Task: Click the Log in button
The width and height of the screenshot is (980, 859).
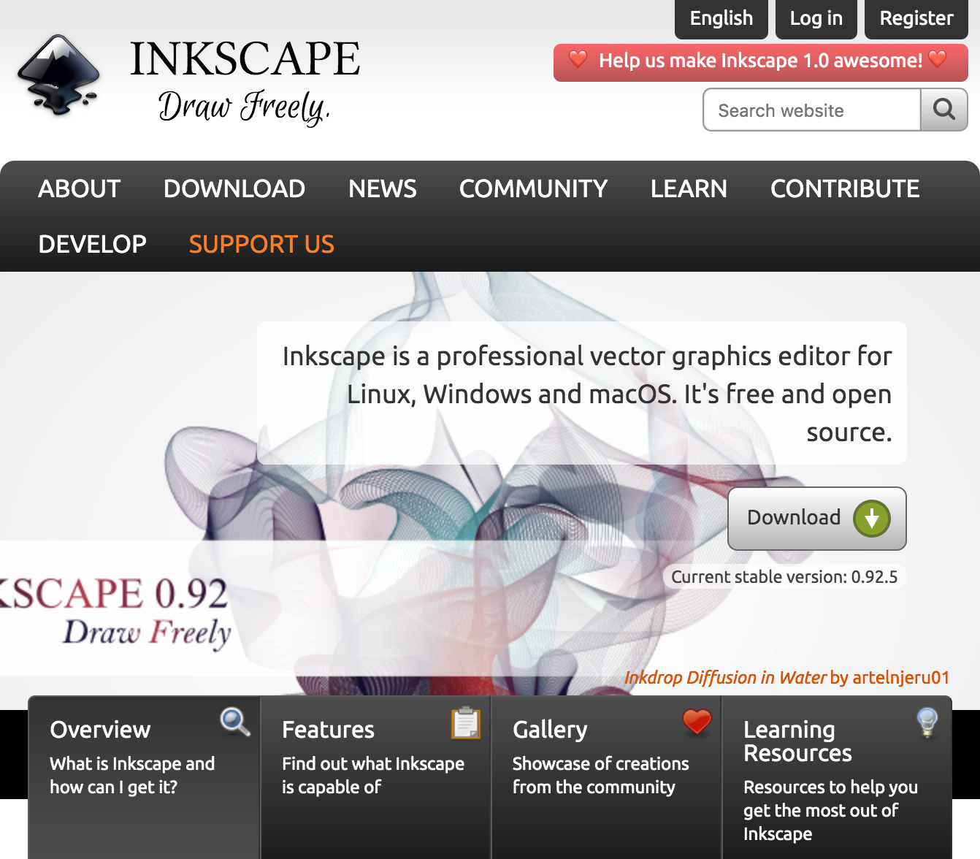Action: [x=816, y=19]
